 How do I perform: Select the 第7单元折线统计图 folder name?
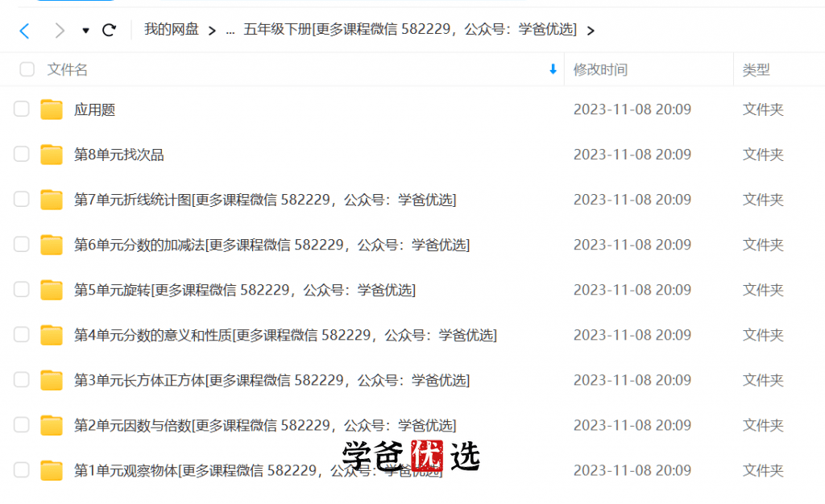265,200
